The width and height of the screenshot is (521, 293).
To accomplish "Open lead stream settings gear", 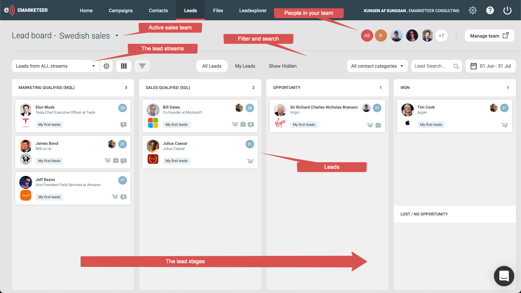I will click(x=106, y=66).
